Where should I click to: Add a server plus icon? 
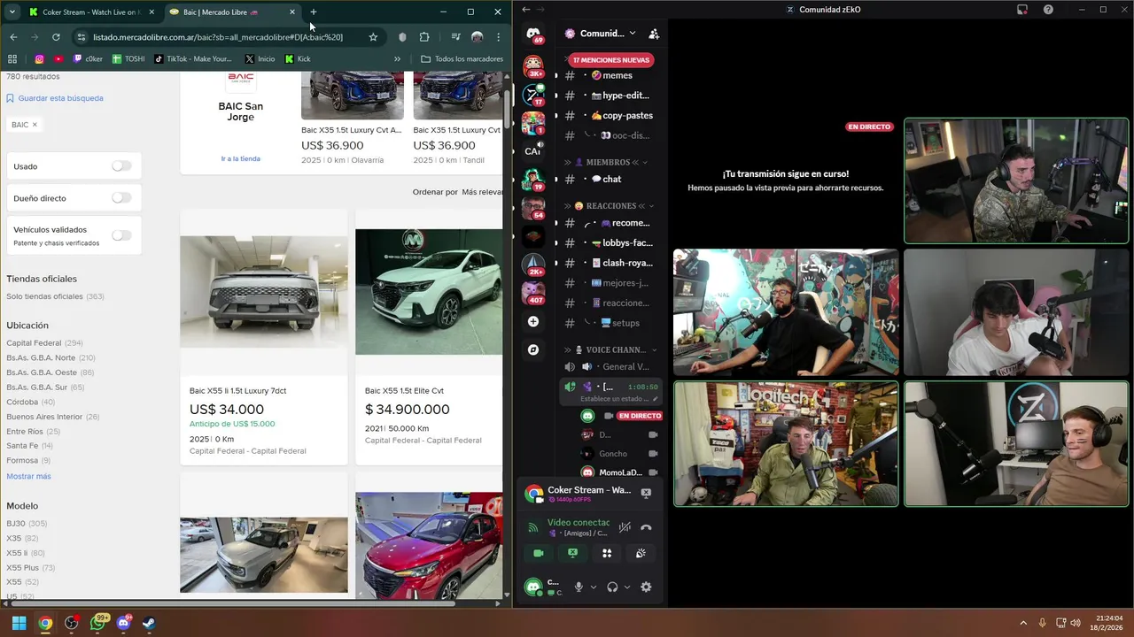[x=533, y=321]
